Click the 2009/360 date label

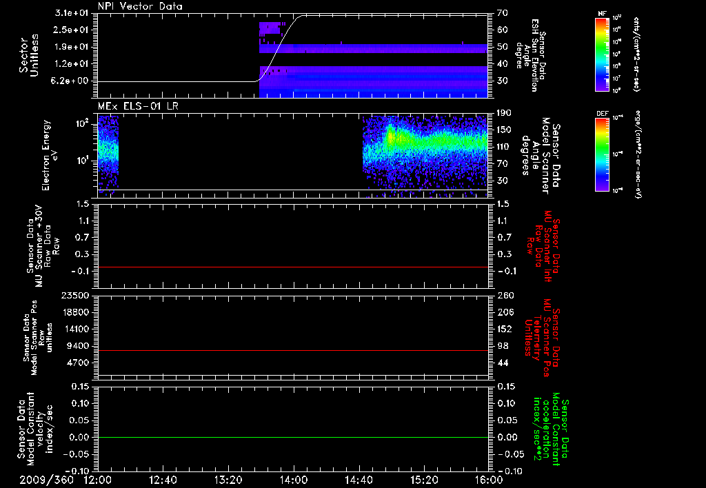tap(46, 480)
